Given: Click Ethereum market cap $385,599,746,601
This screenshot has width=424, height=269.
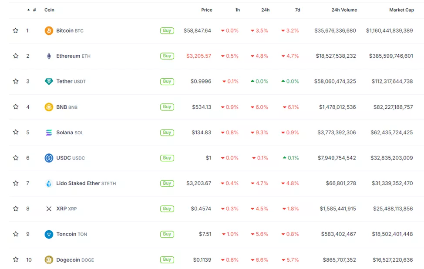Looking at the screenshot, I should tap(391, 56).
